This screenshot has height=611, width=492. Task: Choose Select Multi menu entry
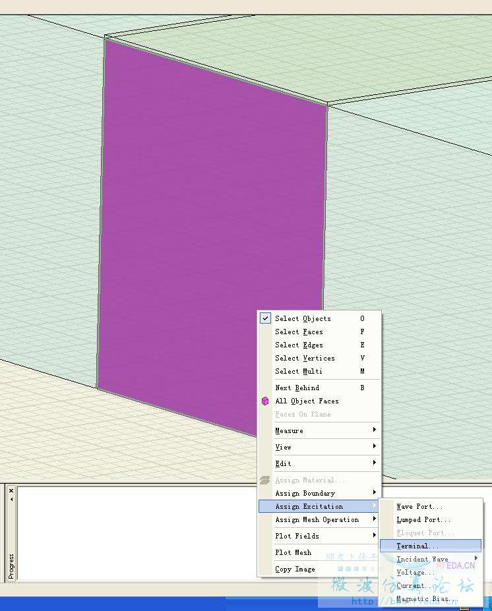tap(319, 371)
